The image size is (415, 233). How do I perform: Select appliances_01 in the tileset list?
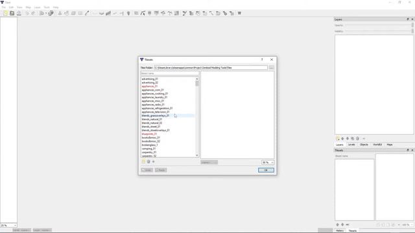150,86
